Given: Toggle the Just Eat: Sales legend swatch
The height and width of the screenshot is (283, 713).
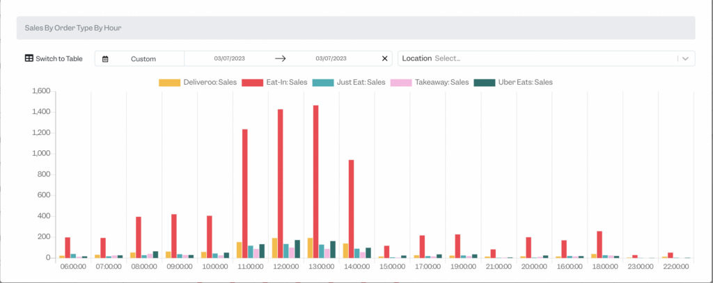Looking at the screenshot, I should coord(323,83).
